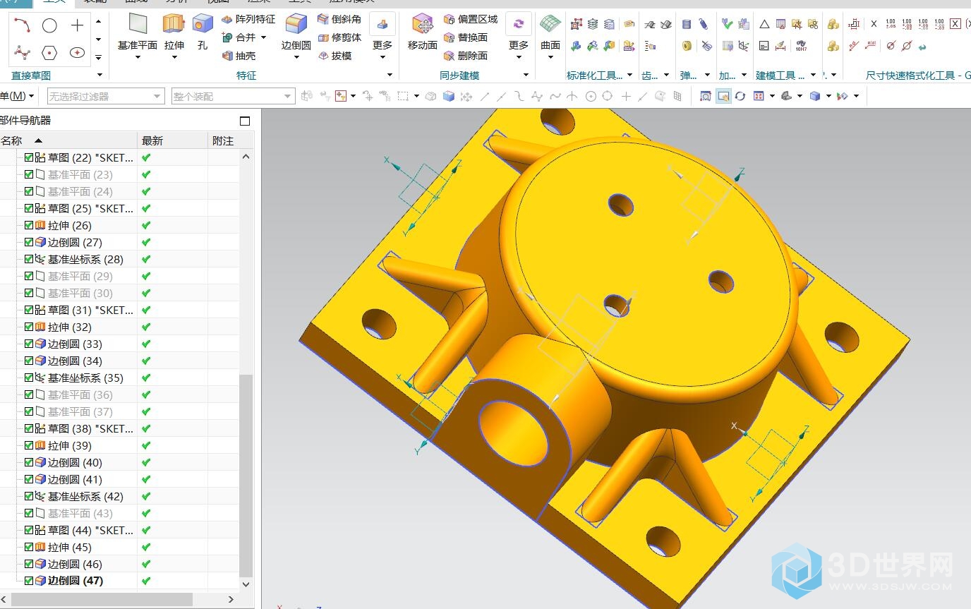Open the dropdown arrow next to 合并

click(264, 37)
